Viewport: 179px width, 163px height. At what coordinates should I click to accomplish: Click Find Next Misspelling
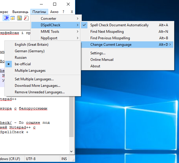[107, 32]
